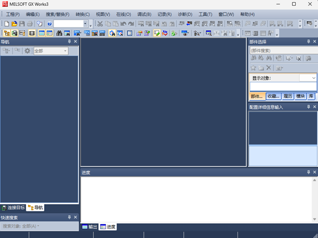Switch to the 输出 tab

90,227
